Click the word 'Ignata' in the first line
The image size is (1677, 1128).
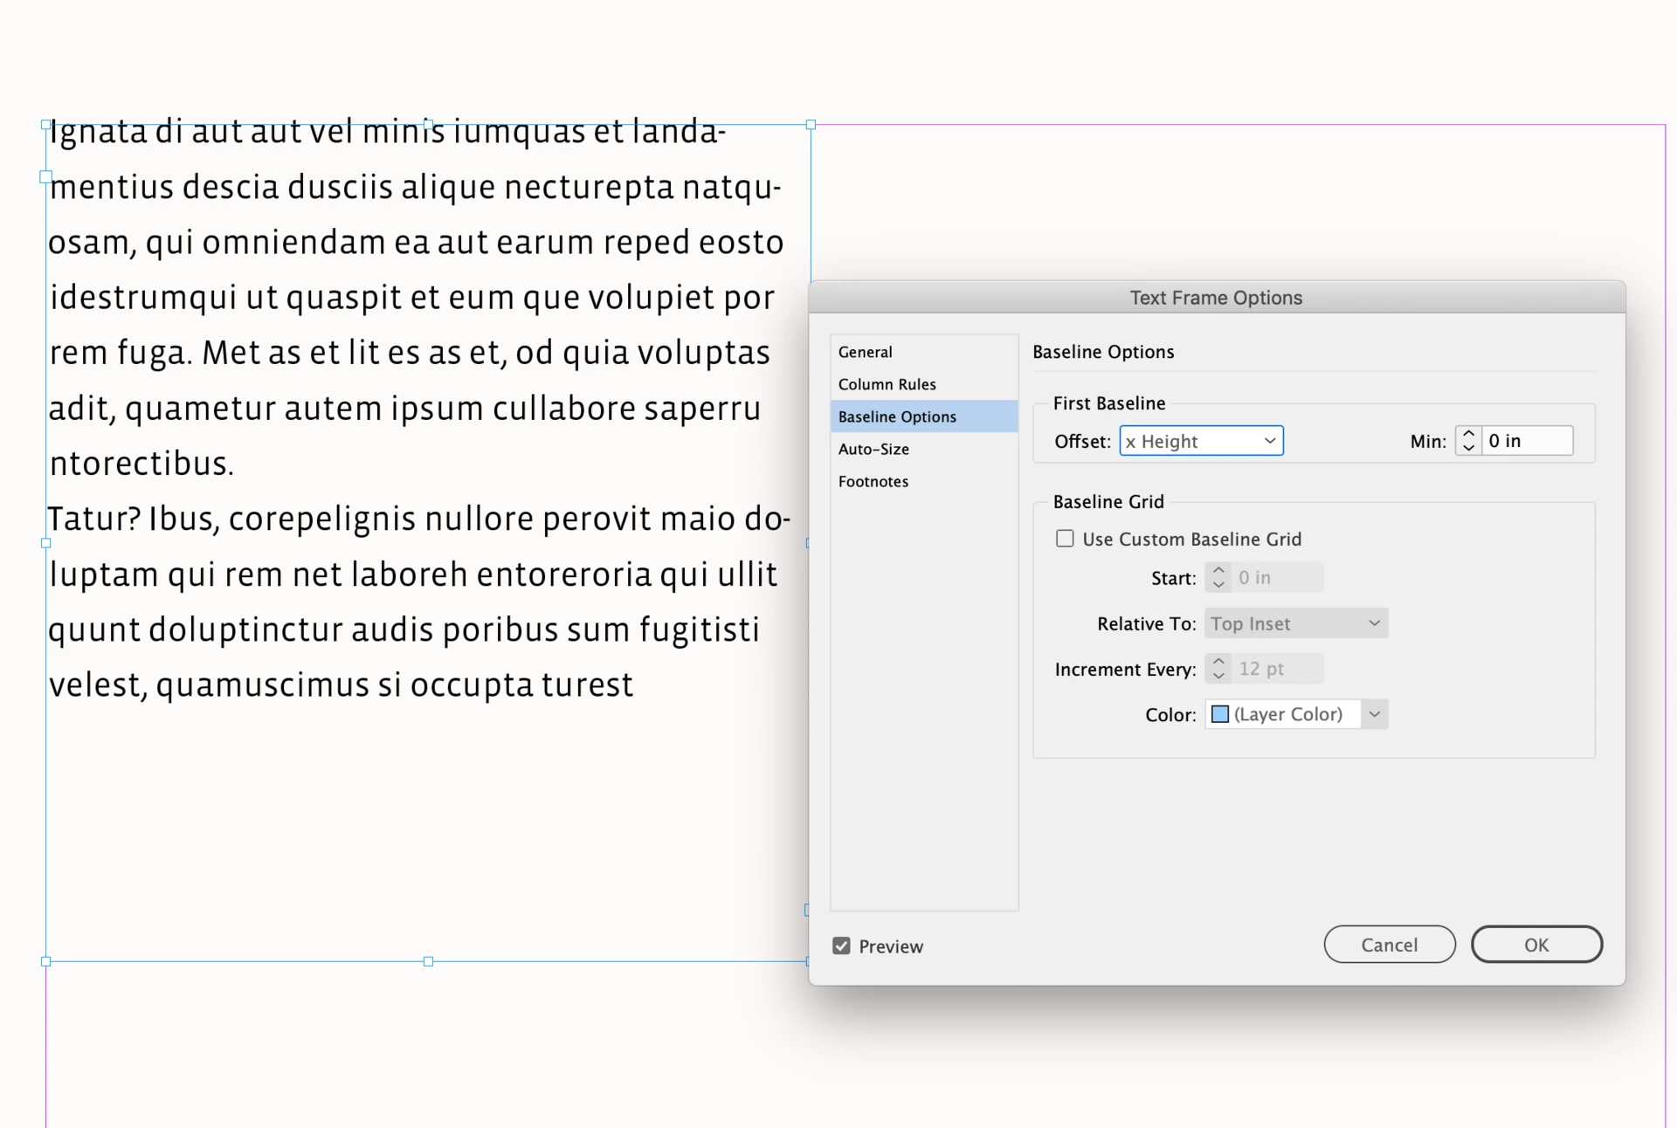98,132
